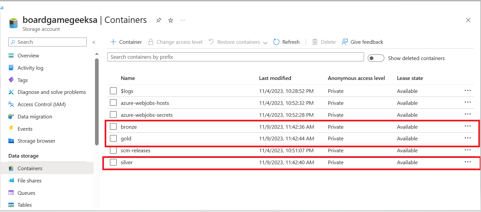The image size is (481, 212).
Task: Click the Give feedback person icon
Action: 345,42
